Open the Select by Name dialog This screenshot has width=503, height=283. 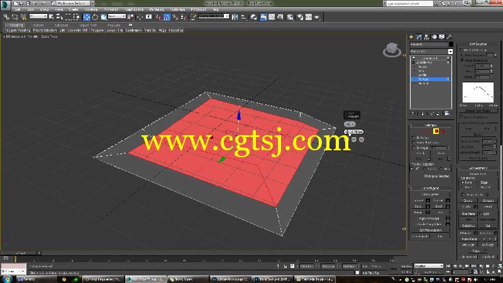(60, 17)
